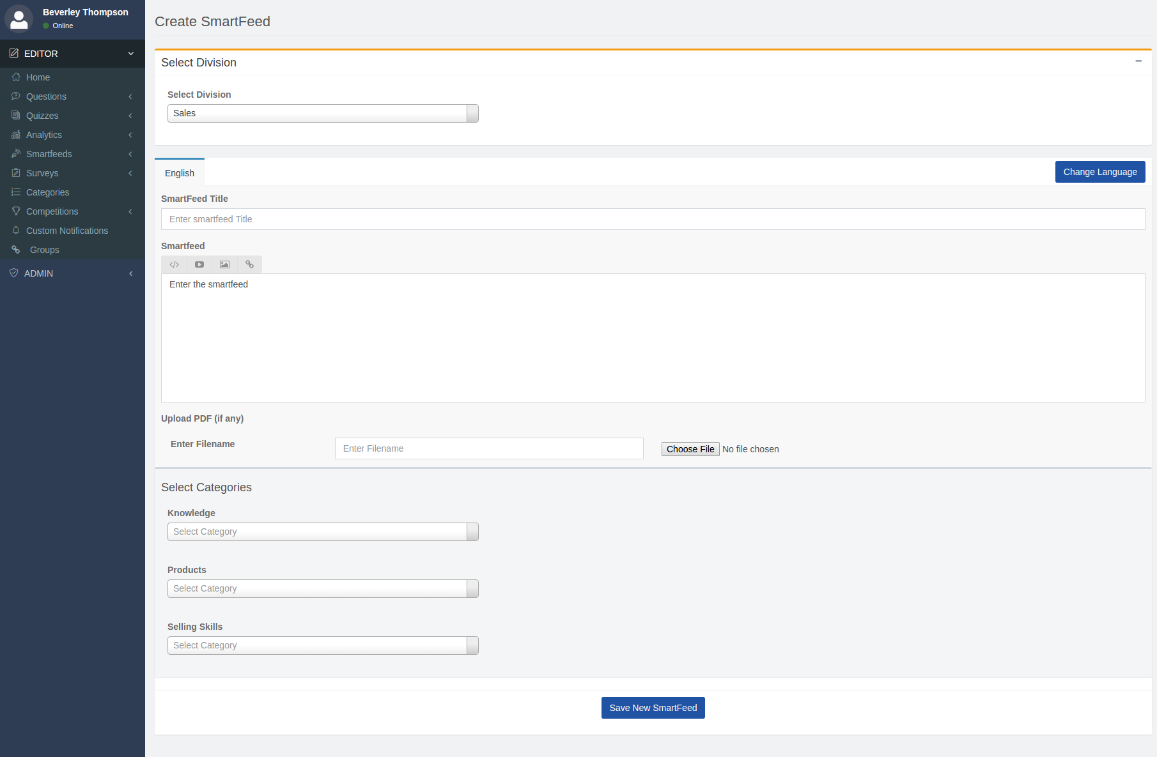The height and width of the screenshot is (757, 1157).
Task: Open Home from the sidebar
Action: (x=38, y=77)
